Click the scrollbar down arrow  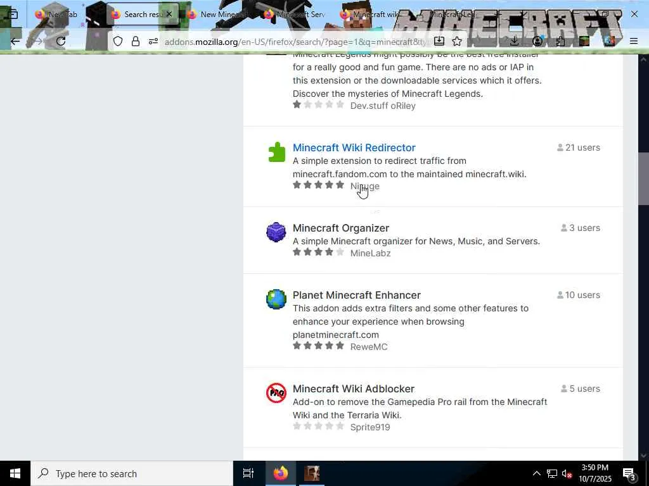(643, 456)
